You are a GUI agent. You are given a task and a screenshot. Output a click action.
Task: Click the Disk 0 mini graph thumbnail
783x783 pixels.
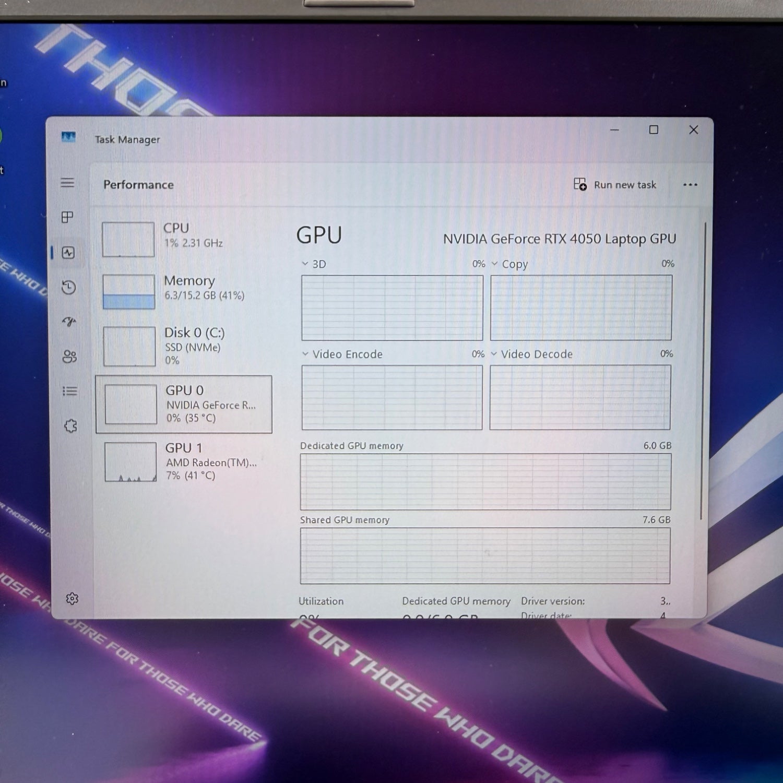point(129,346)
